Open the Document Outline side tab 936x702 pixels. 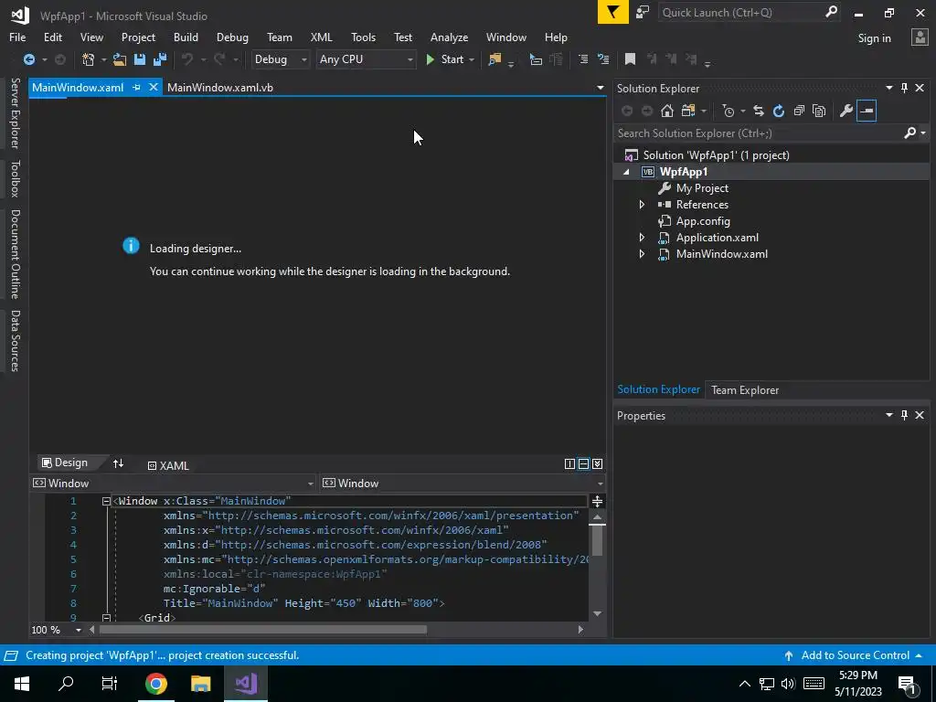click(15, 254)
